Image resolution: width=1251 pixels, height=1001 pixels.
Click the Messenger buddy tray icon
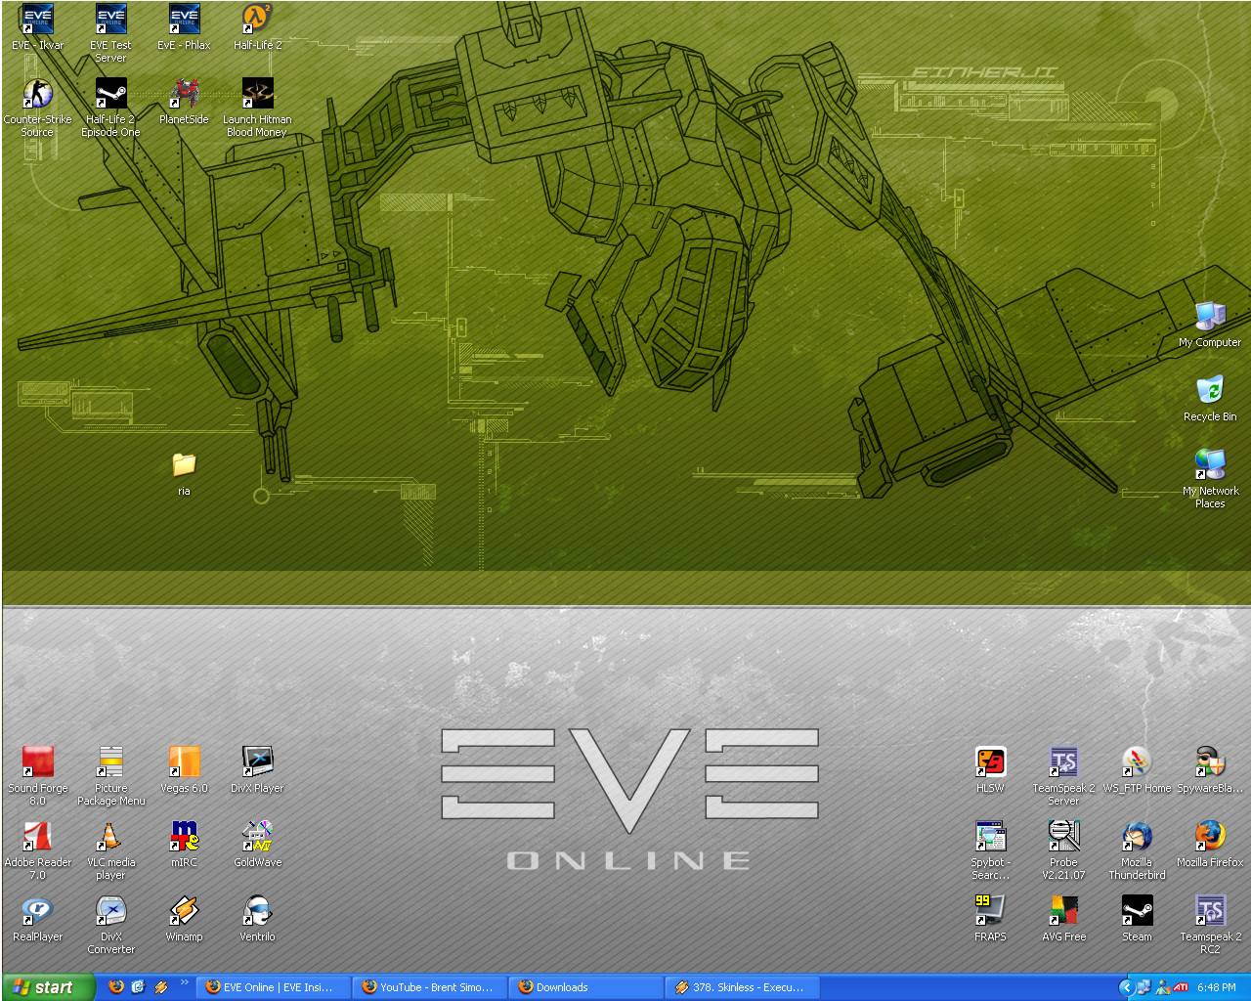pyautogui.click(x=1162, y=987)
